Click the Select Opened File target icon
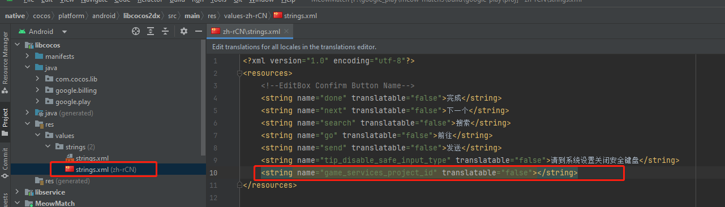725x207 pixels. click(x=136, y=32)
